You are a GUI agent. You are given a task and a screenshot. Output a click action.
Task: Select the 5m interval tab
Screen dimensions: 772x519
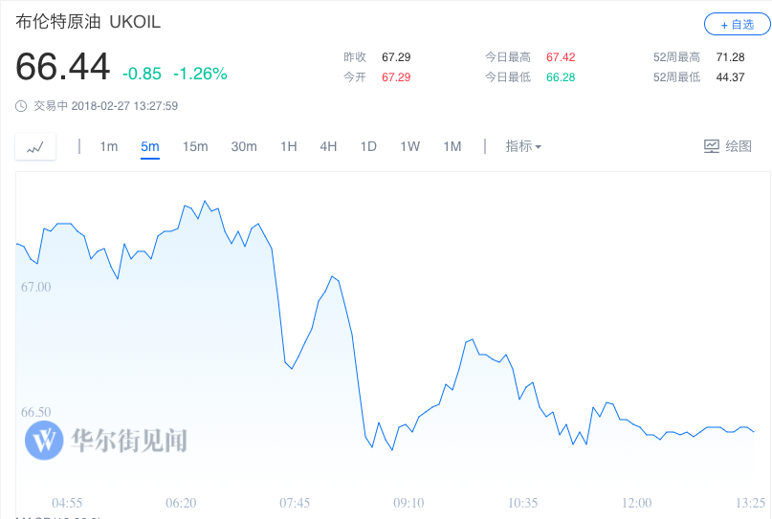[x=149, y=146]
